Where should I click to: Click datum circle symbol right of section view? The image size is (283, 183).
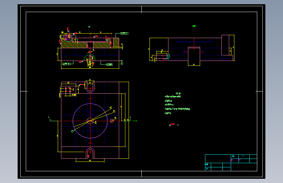click(x=122, y=63)
